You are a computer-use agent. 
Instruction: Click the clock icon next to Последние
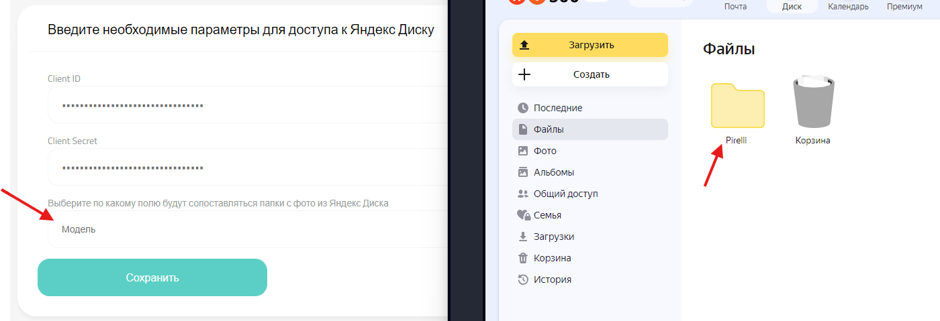click(x=523, y=108)
